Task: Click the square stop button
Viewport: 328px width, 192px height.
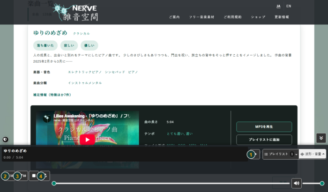Action: (x=34, y=176)
